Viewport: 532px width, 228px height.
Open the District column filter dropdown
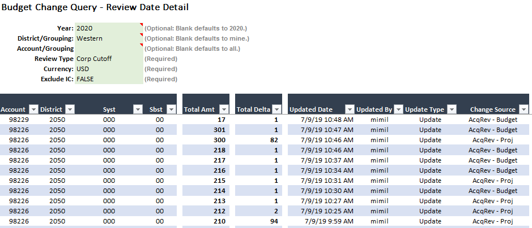coord(70,109)
